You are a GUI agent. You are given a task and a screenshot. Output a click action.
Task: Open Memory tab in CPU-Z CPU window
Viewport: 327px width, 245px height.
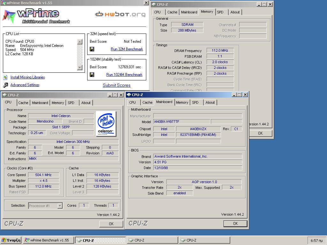pyautogui.click(x=58, y=103)
